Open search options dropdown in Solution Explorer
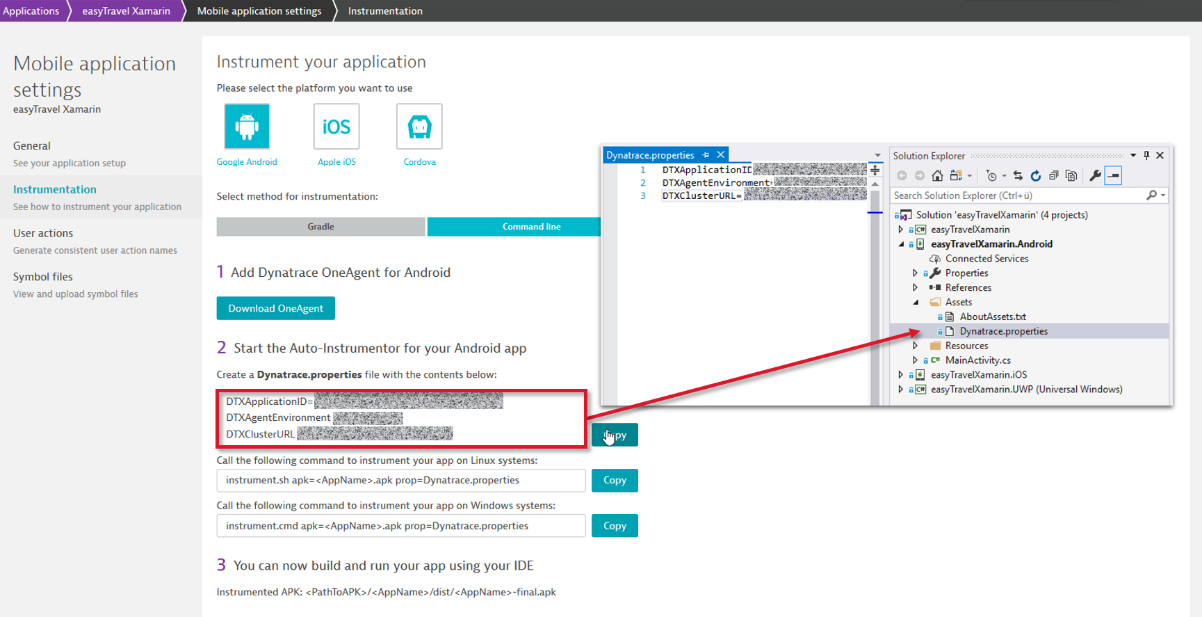Viewport: 1202px width, 617px height. click(x=1163, y=195)
